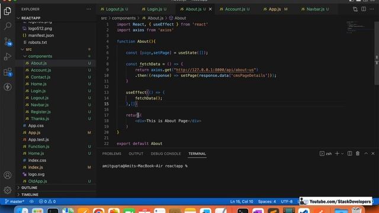The height and width of the screenshot is (213, 379).
Task: Open the PROBLEMS panel tab
Action: 112,154
